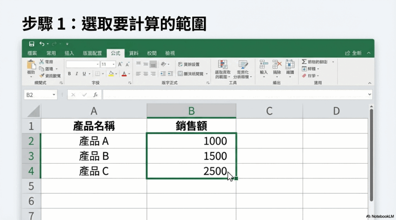Open the 檔案 tab
The width and height of the screenshot is (396, 220).
click(32, 53)
